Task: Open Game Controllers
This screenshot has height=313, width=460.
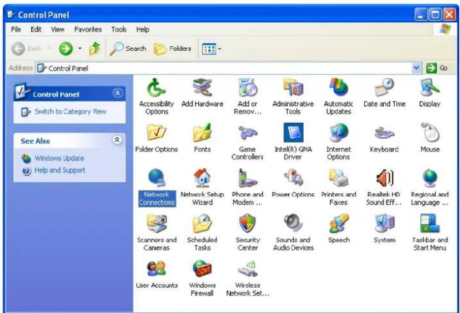Action: (248, 142)
